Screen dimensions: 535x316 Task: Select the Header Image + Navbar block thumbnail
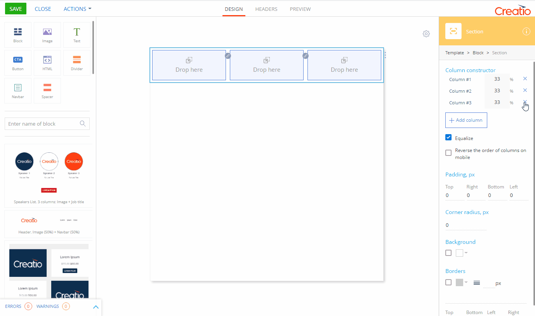point(49,224)
